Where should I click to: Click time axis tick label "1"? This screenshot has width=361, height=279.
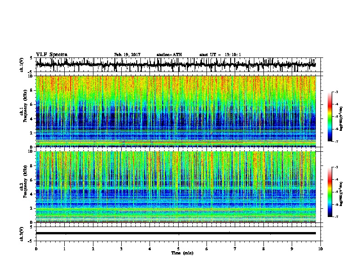64,249
